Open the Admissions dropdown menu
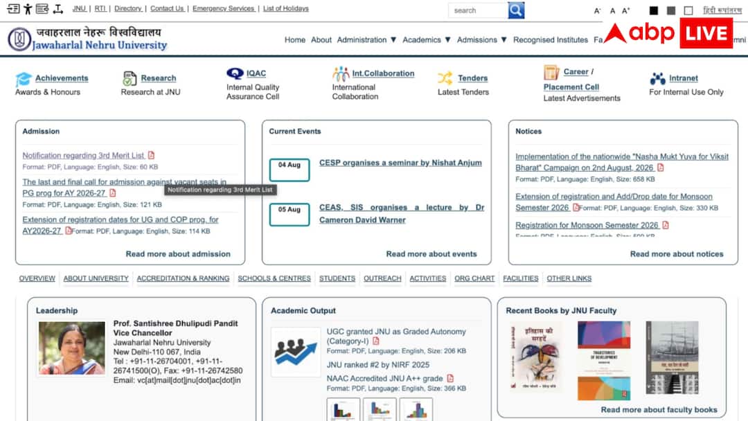 coord(482,40)
